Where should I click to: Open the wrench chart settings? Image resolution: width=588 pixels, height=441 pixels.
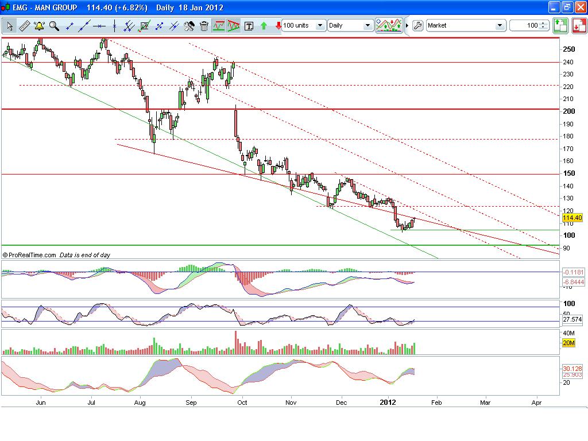tap(417, 25)
